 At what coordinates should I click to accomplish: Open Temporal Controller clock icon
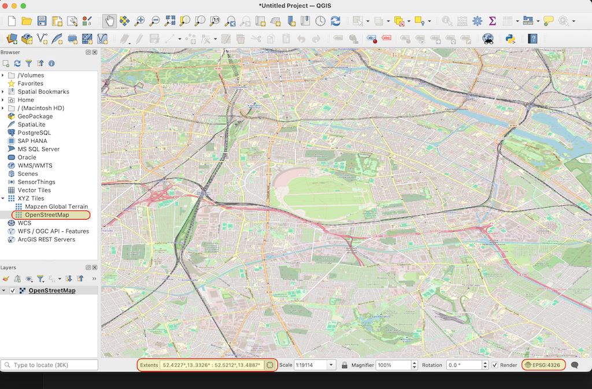pos(320,21)
